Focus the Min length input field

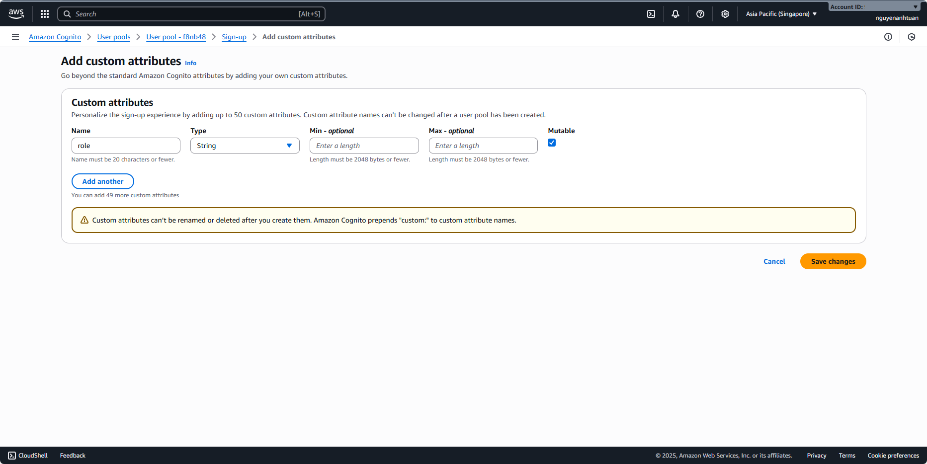click(364, 146)
